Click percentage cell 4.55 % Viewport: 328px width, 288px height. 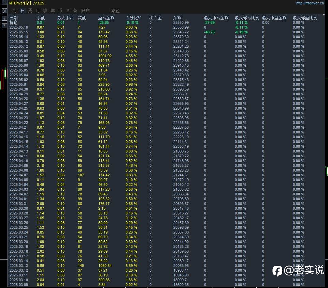pos(131,56)
